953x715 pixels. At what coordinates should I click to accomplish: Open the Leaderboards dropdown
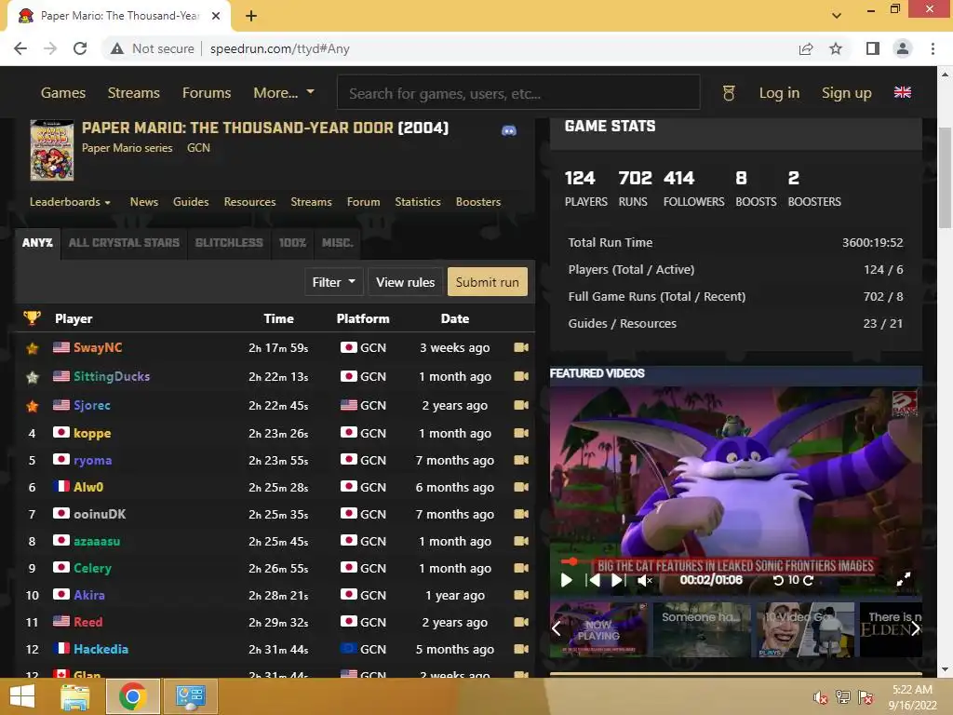[x=70, y=202]
